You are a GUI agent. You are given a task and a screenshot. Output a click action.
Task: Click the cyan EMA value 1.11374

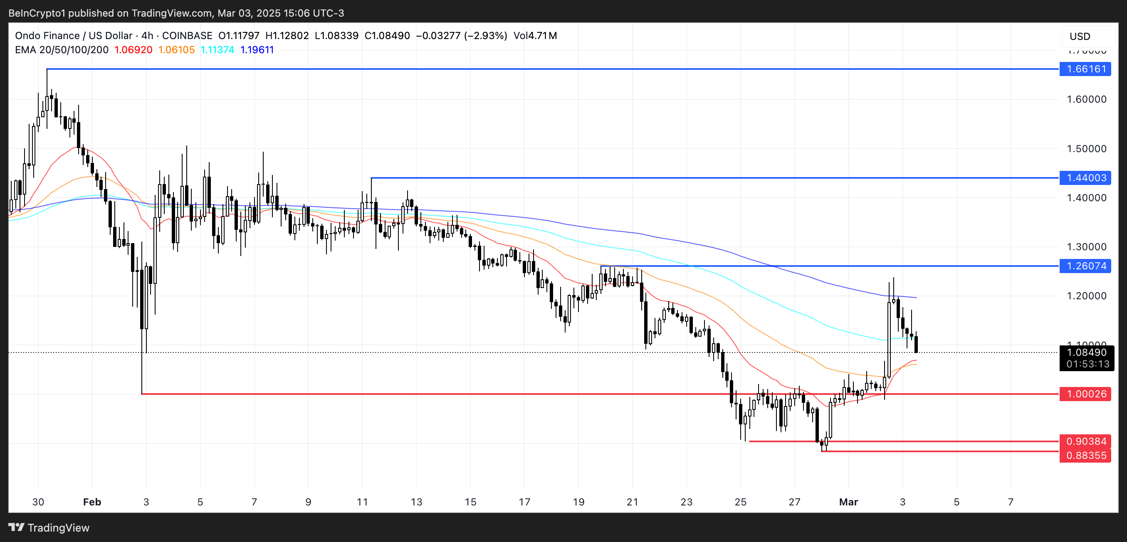(x=217, y=50)
